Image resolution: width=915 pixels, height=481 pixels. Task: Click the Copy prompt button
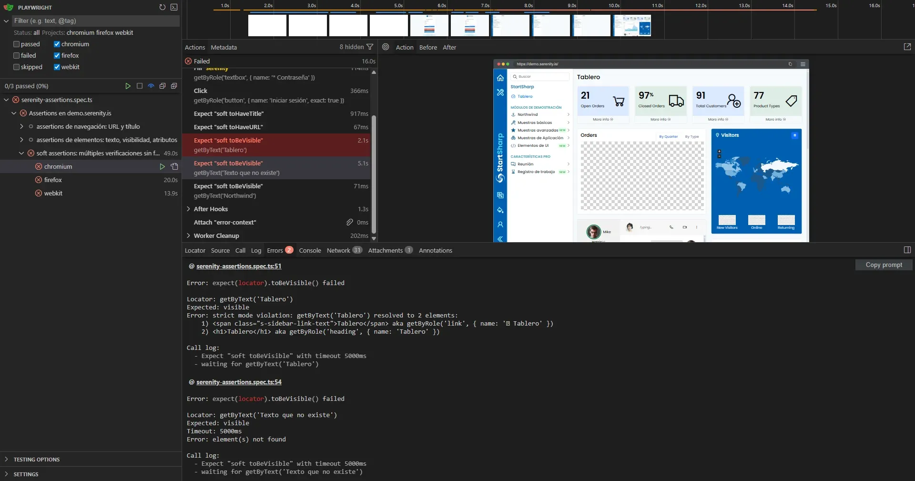tap(883, 265)
